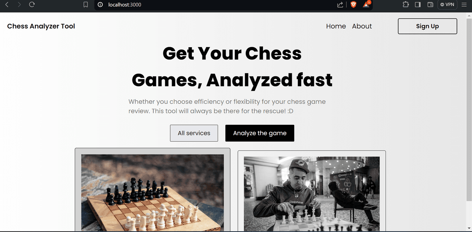
Task: Open the browser hamburger menu
Action: 464,5
